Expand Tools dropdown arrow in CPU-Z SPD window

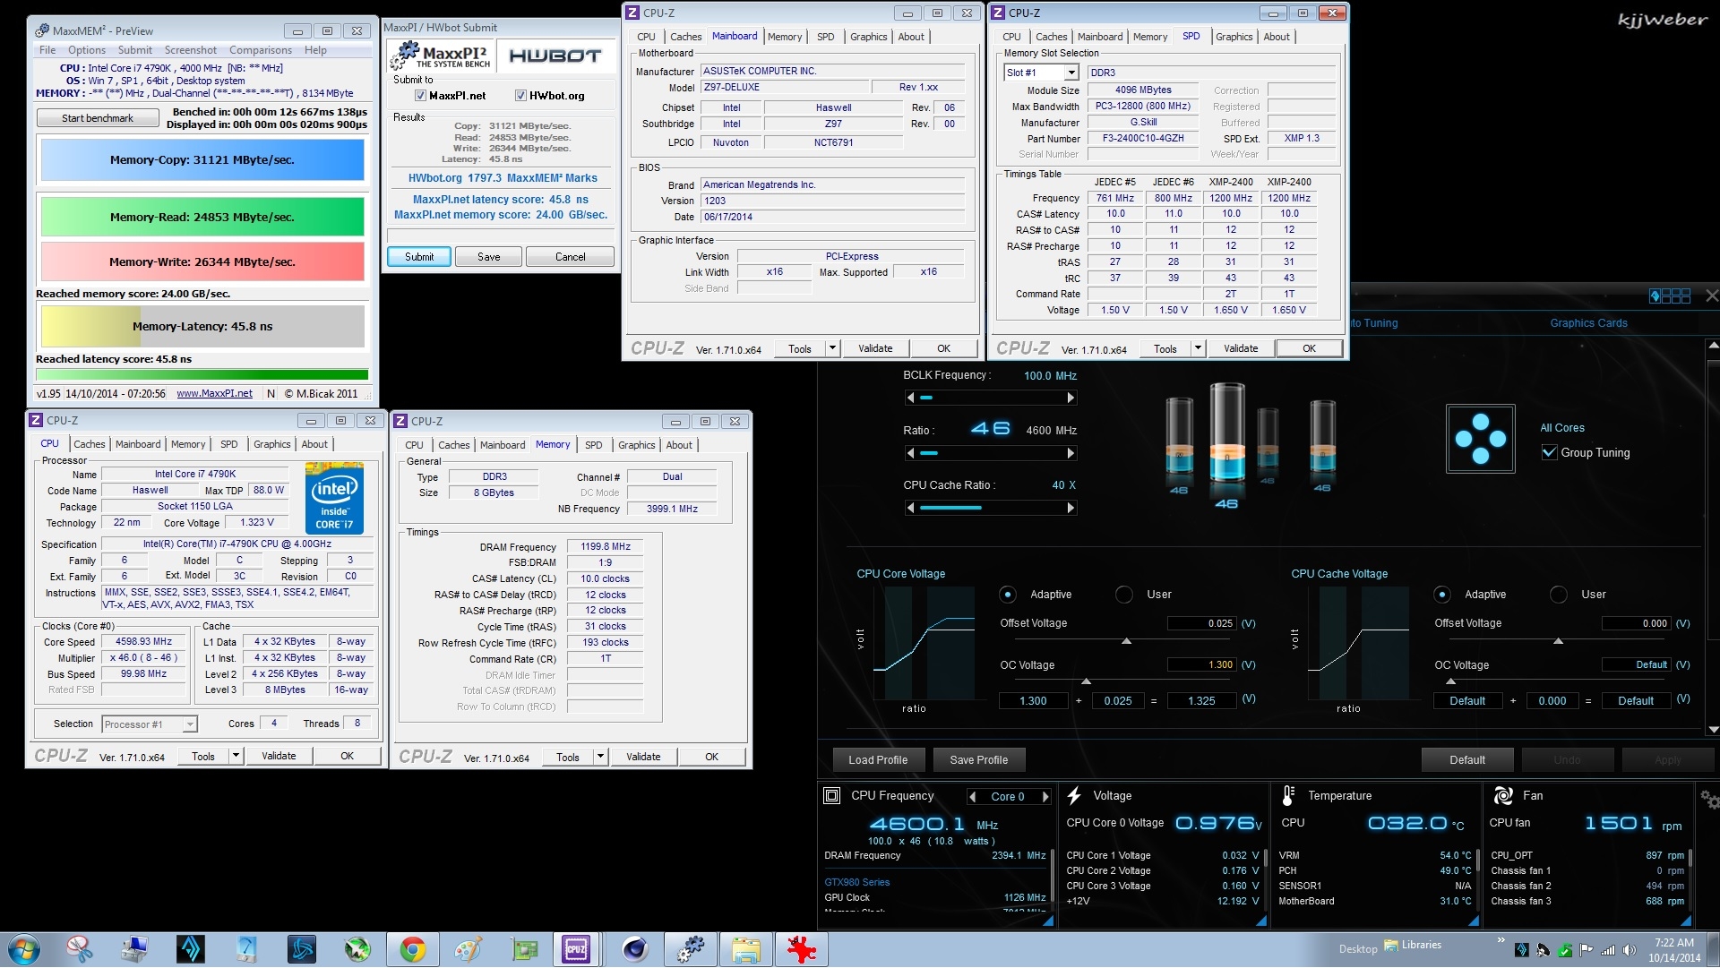pyautogui.click(x=1198, y=348)
